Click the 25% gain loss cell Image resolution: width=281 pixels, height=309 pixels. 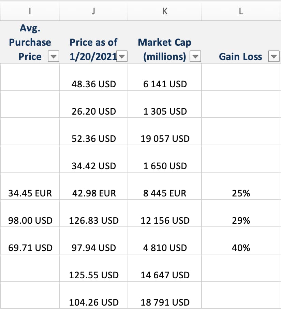click(x=241, y=193)
